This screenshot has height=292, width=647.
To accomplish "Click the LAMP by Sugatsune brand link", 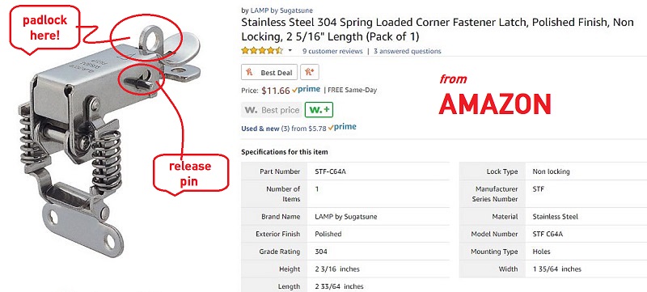I will [x=281, y=11].
